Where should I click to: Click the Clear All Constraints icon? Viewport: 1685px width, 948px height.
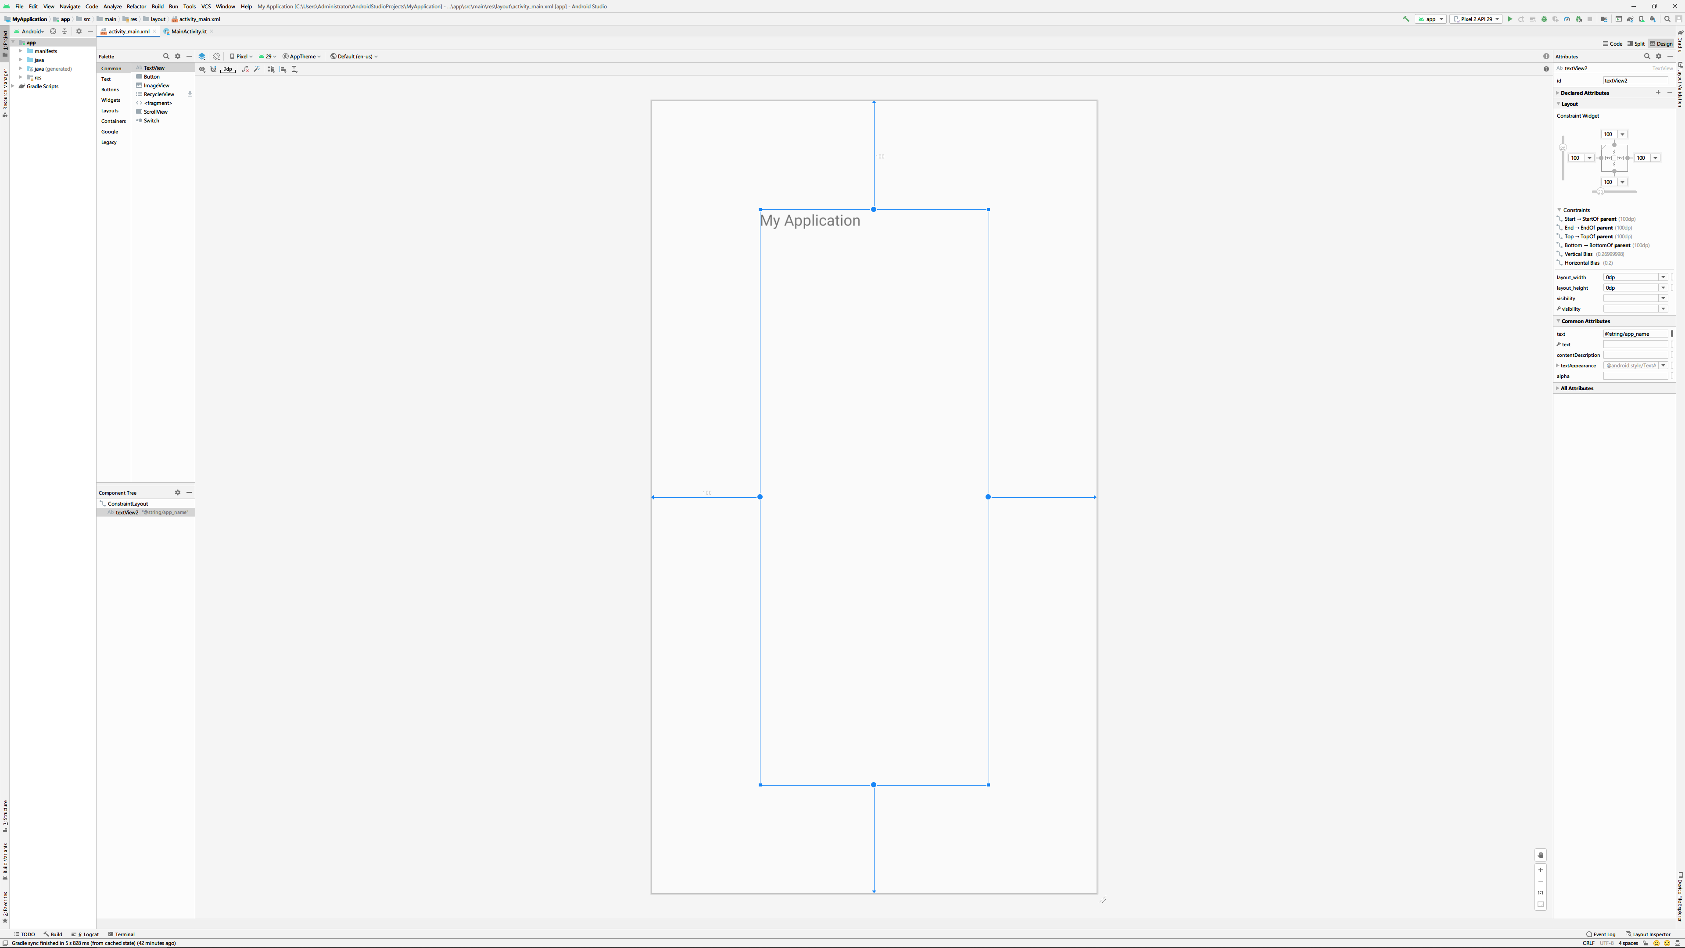(x=245, y=69)
